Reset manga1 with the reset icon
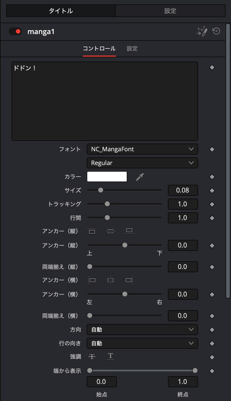The height and width of the screenshot is (401, 231). [x=216, y=31]
